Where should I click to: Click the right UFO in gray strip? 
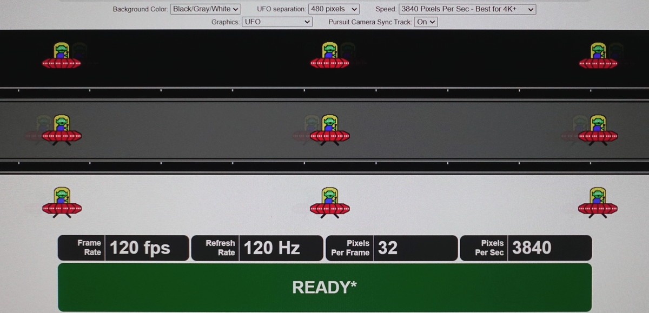[x=598, y=130]
